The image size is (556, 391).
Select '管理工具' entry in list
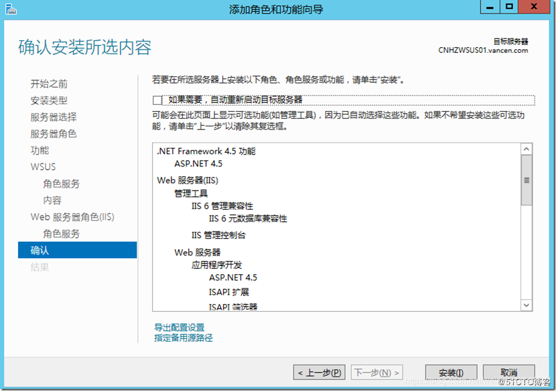pyautogui.click(x=191, y=194)
